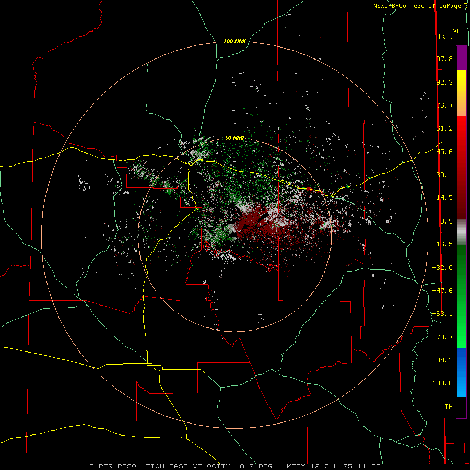This screenshot has width=470, height=470.
Task: Click the -47.6 velocity scale label
Action: (442, 291)
